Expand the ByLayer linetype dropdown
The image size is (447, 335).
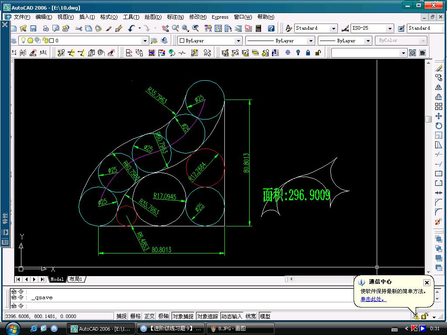tap(311, 41)
